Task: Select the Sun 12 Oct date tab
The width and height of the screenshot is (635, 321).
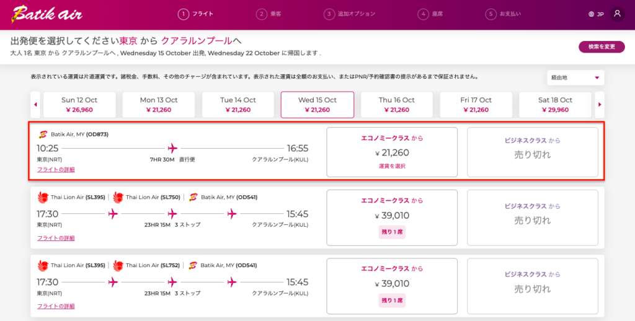Action: pos(79,105)
